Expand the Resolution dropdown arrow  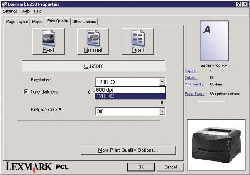coord(162,82)
